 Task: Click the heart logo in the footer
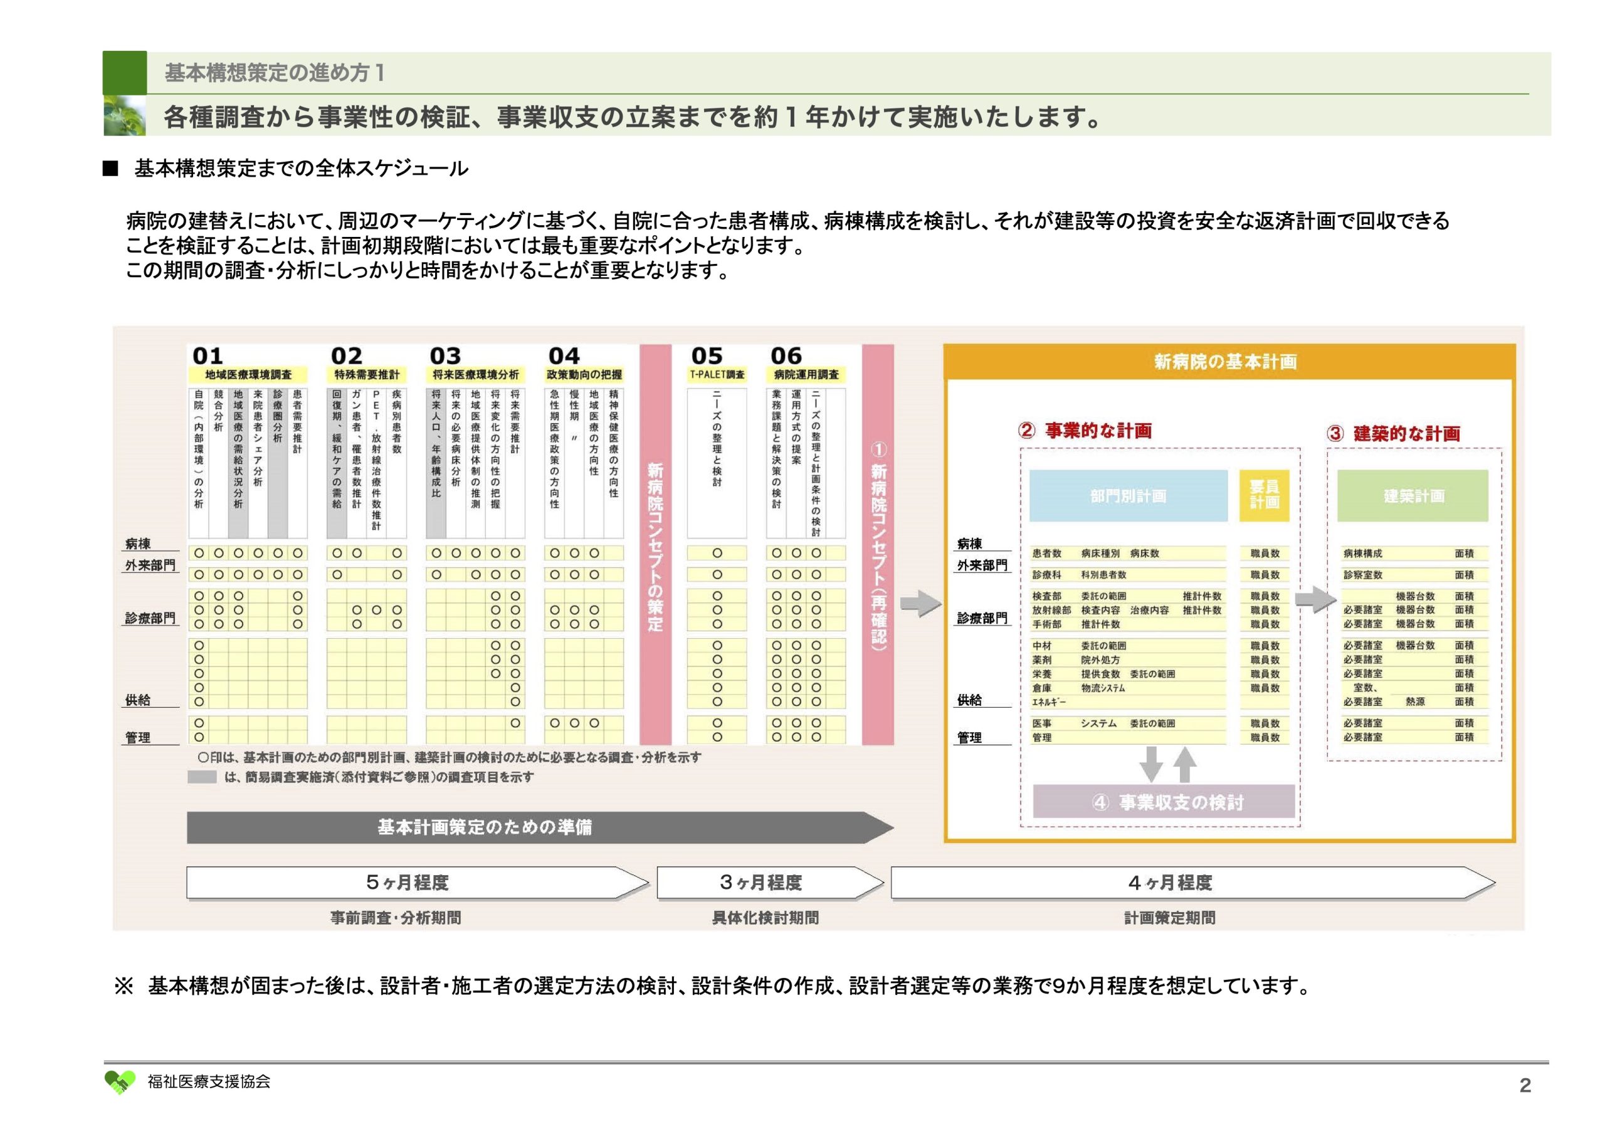coord(120,1081)
